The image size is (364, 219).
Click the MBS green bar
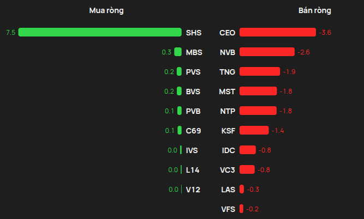coord(178,52)
